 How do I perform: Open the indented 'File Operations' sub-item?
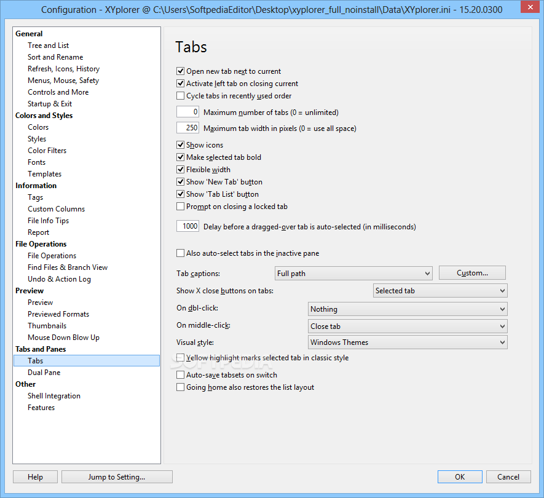pos(52,256)
